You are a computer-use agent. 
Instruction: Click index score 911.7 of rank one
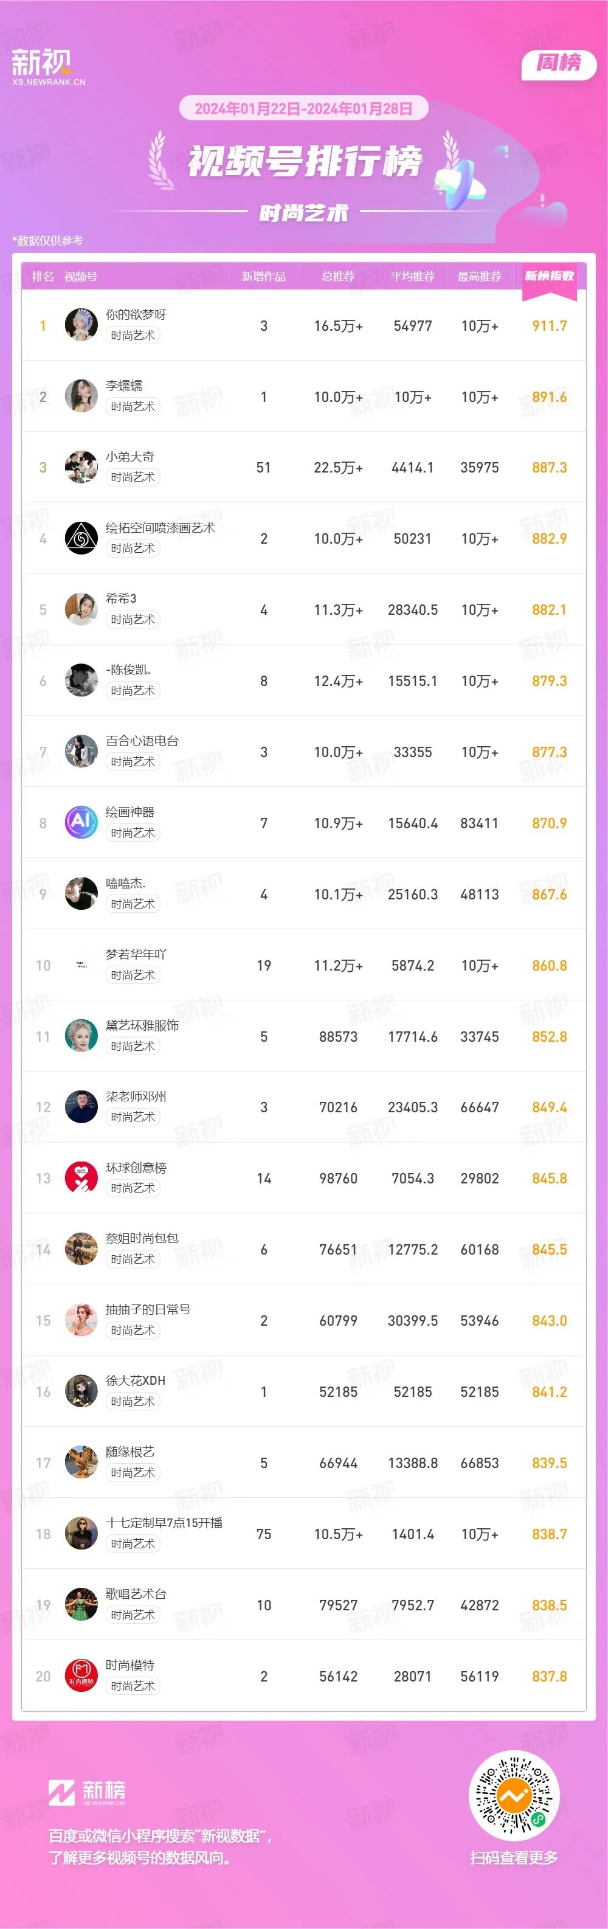(549, 326)
